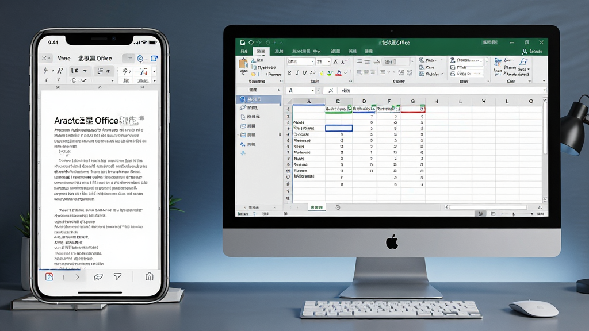Select column header O in the spreadsheet
The width and height of the screenshot is (589, 331).
530,101
